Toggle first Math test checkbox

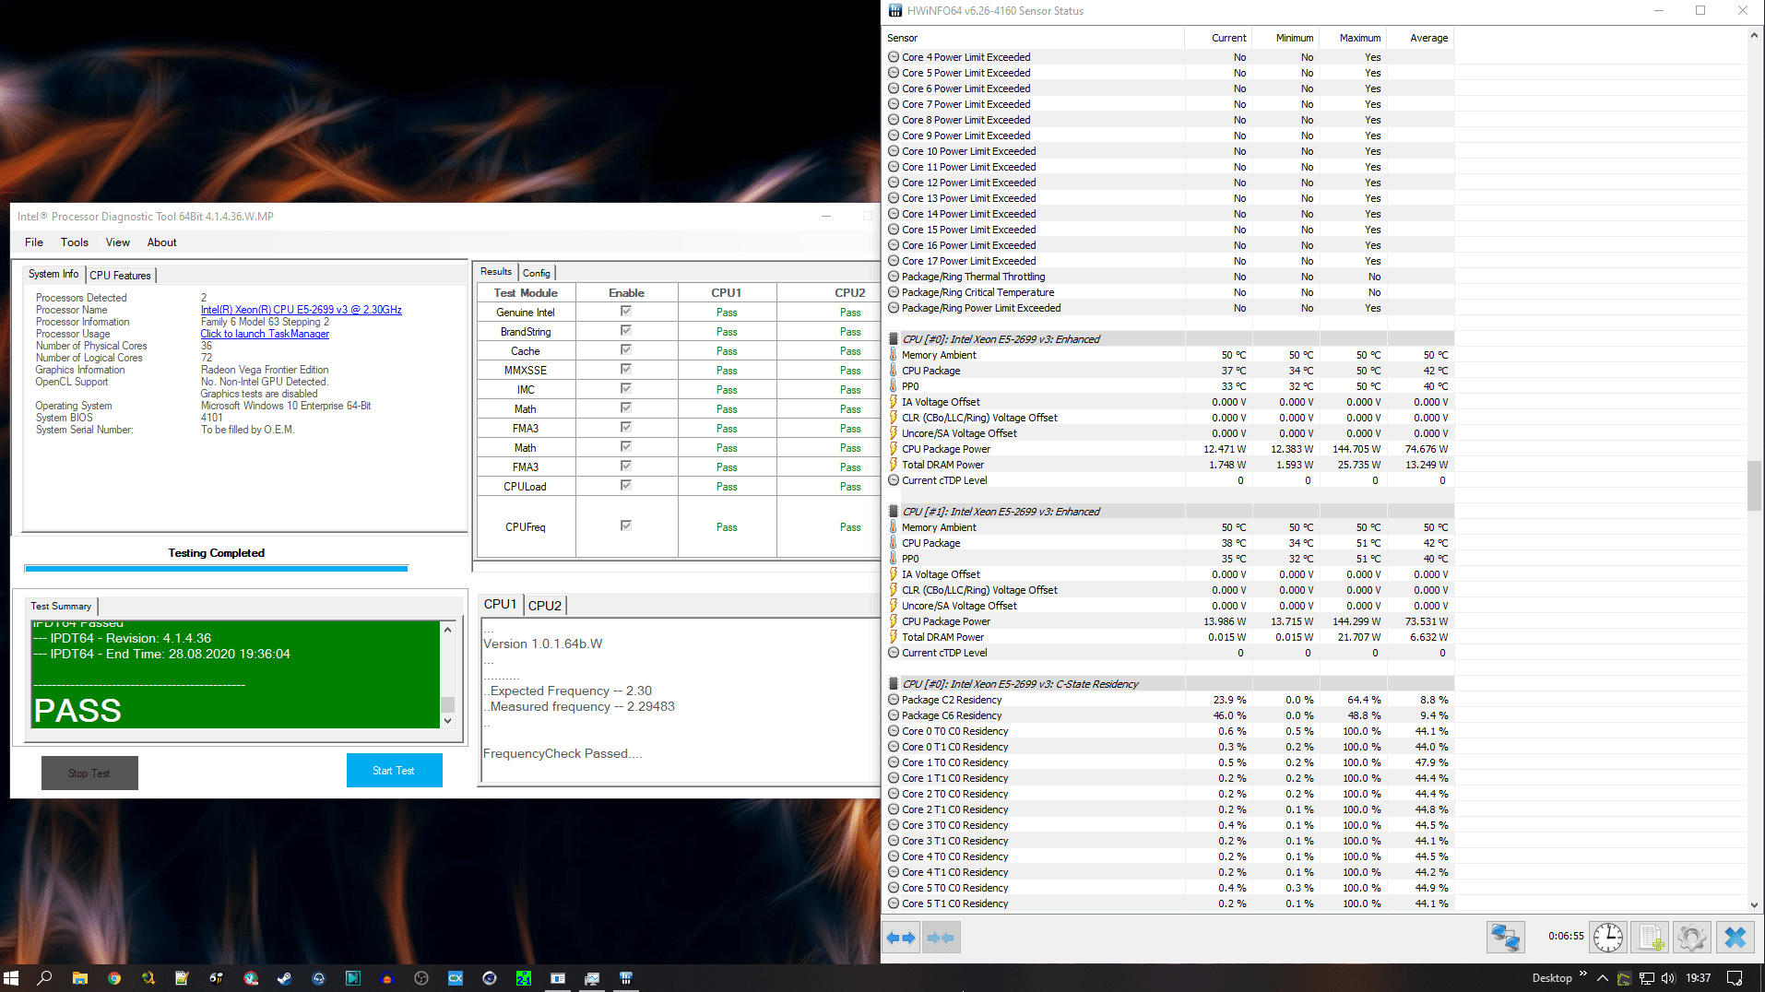pos(626,408)
